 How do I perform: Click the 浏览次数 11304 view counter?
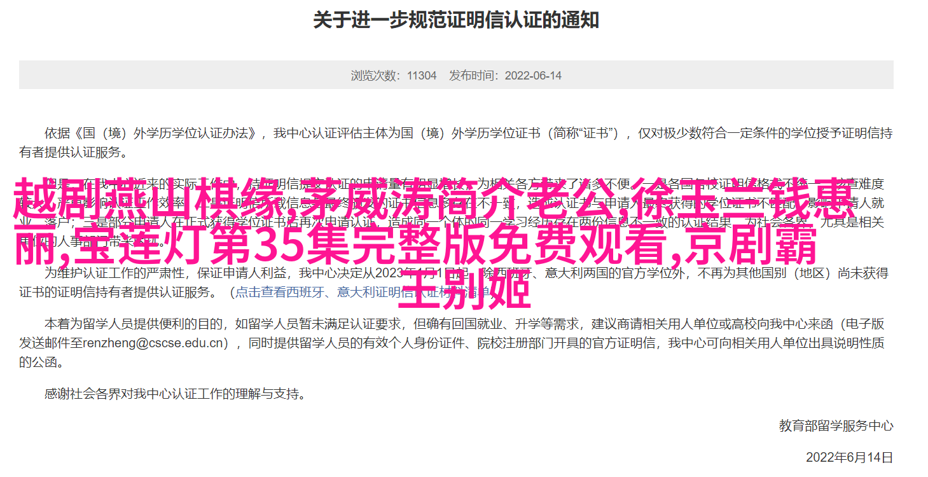[394, 75]
